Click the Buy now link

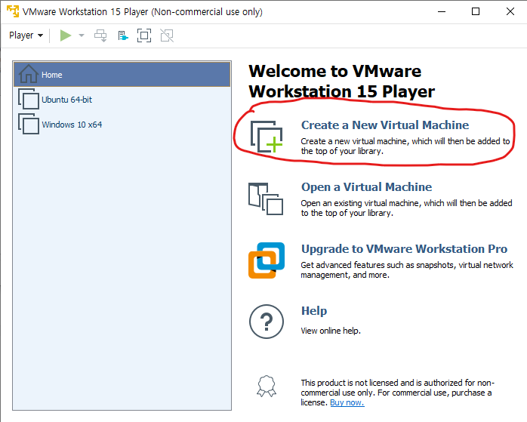pyautogui.click(x=347, y=402)
